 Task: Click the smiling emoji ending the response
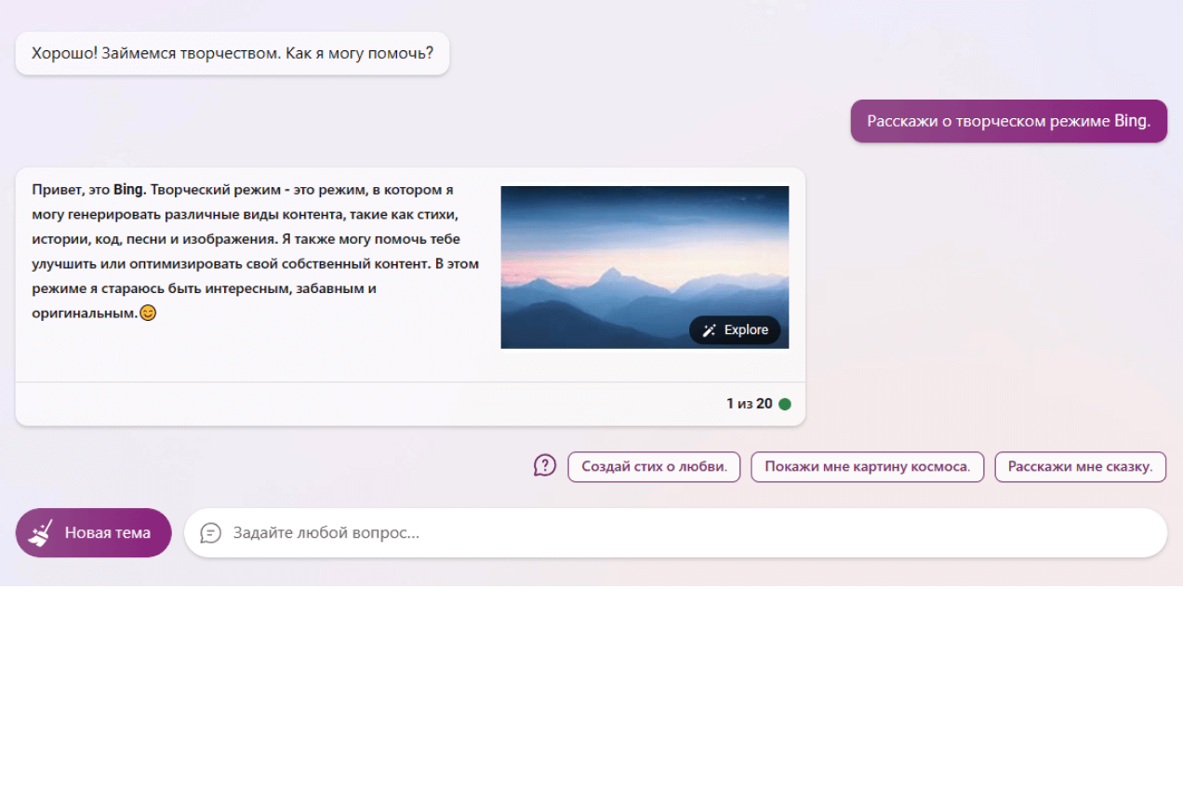[148, 314]
